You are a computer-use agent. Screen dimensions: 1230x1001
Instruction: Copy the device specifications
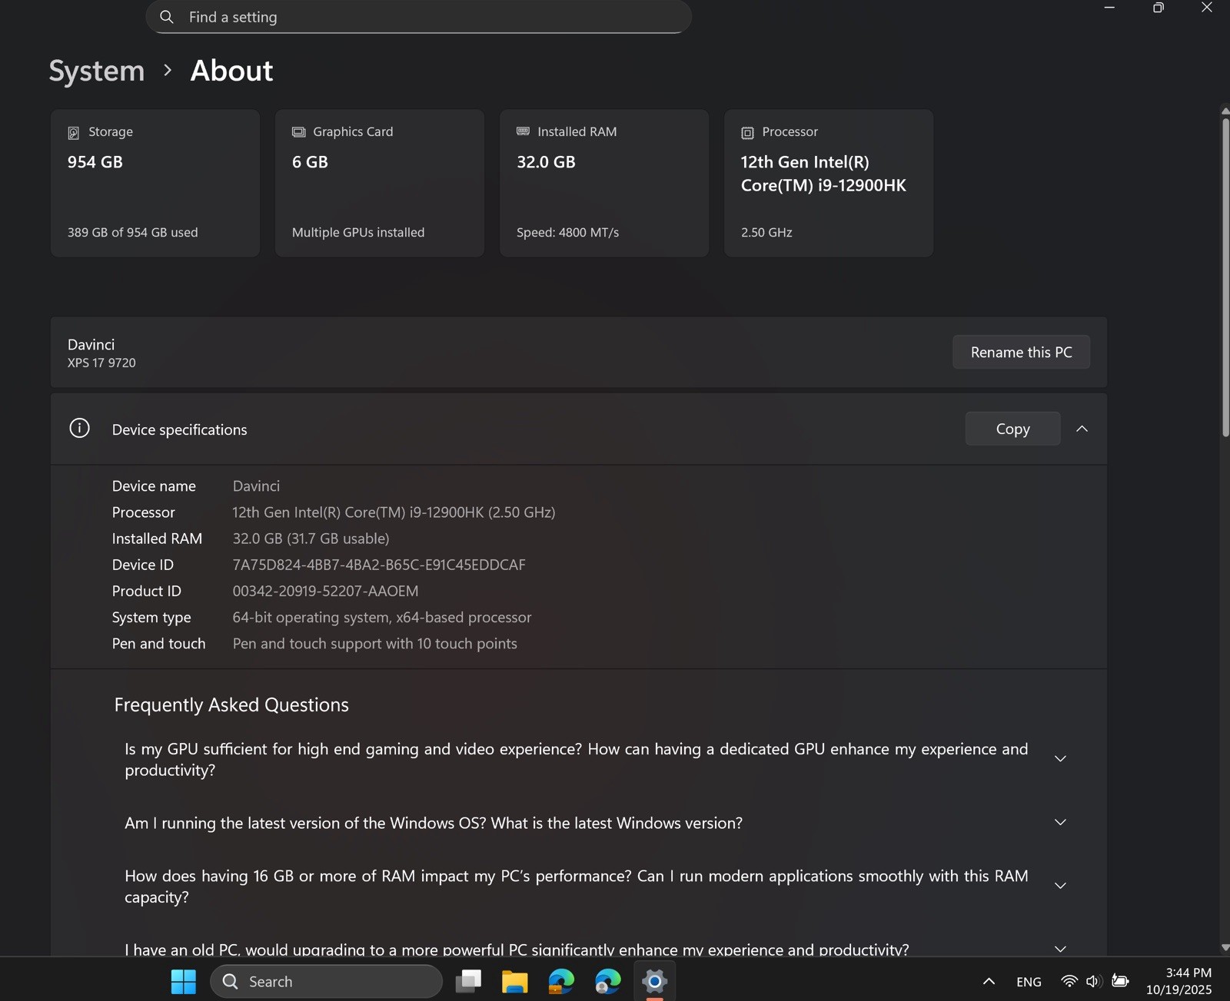click(x=1012, y=429)
